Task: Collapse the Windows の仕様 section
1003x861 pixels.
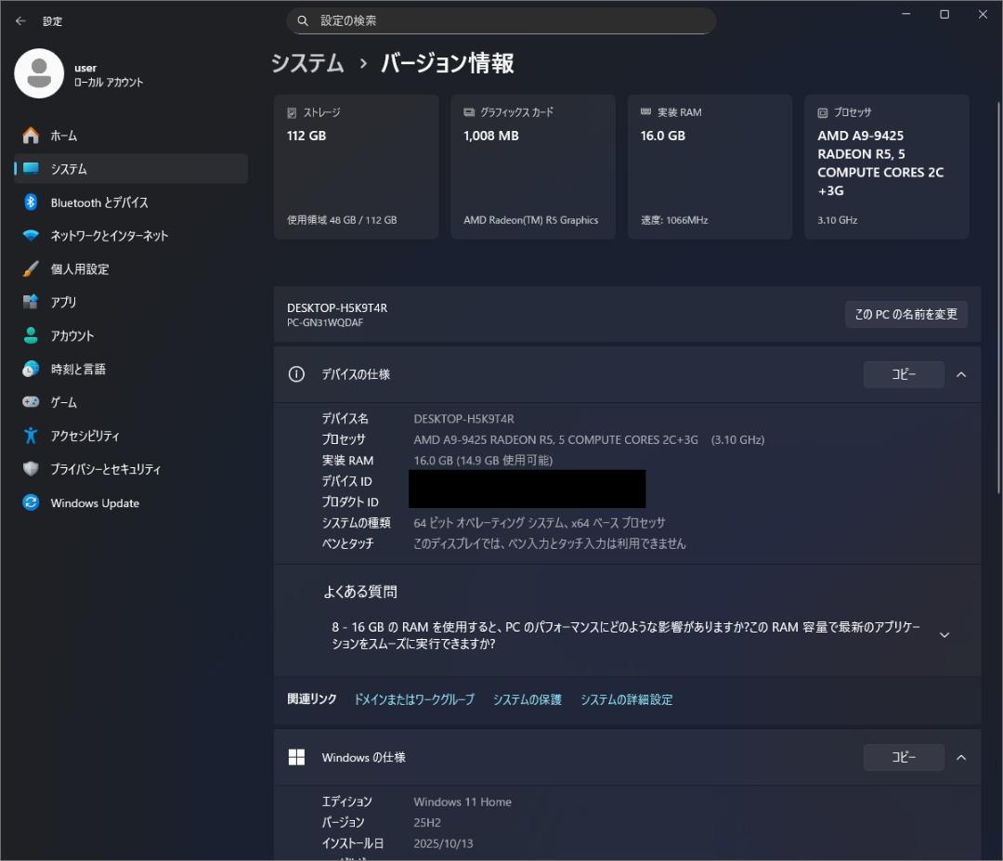Action: click(x=961, y=757)
